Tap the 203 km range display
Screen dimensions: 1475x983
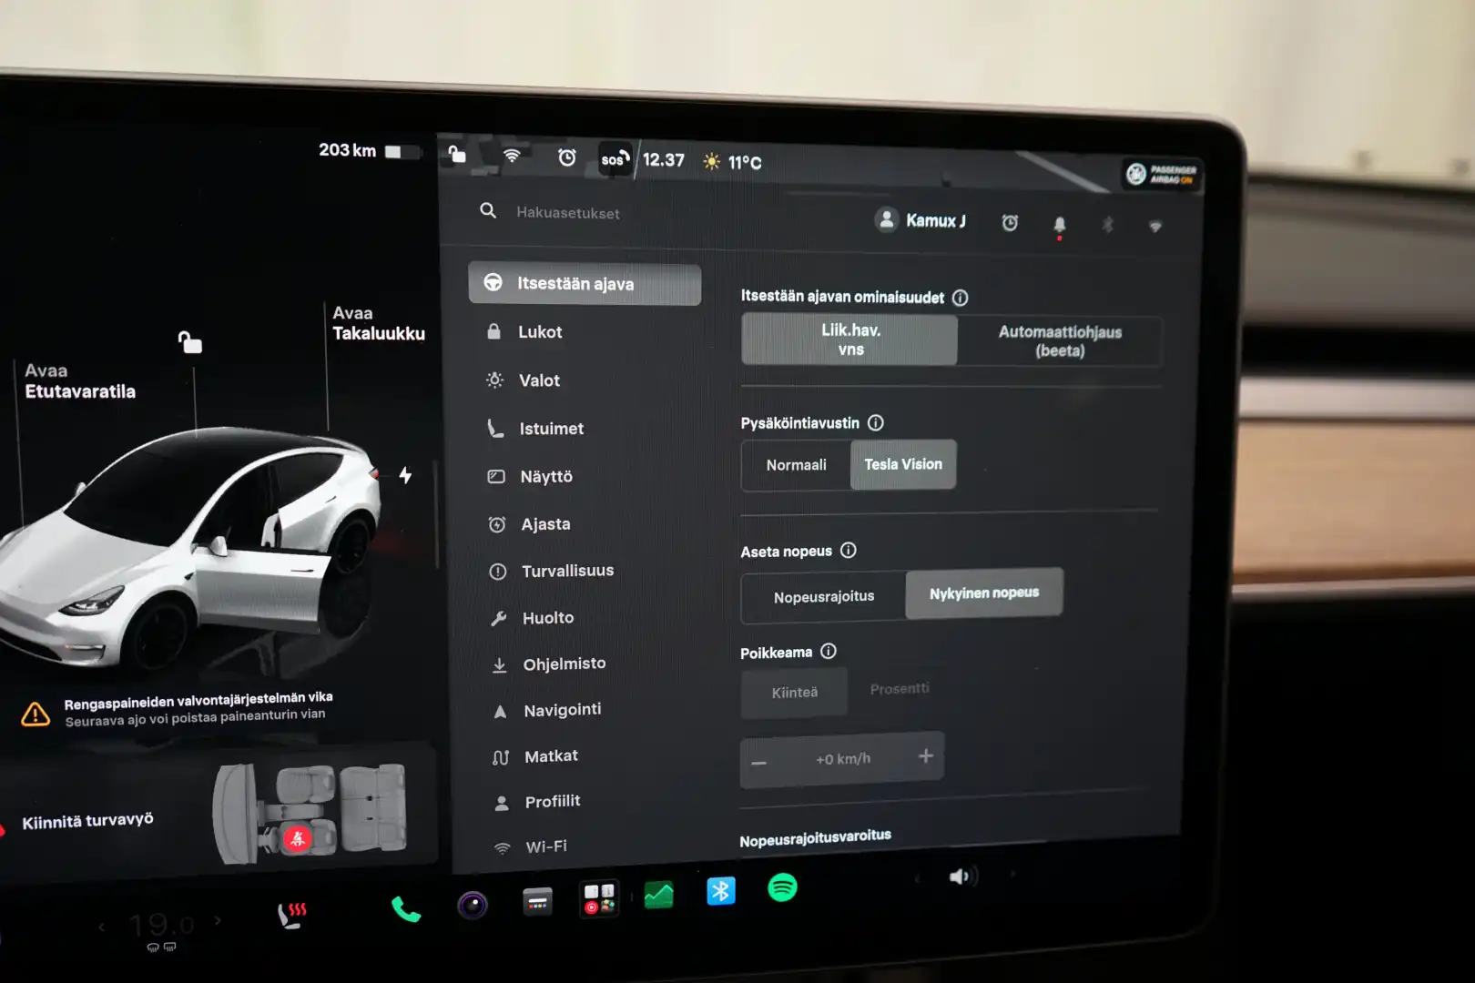347,150
